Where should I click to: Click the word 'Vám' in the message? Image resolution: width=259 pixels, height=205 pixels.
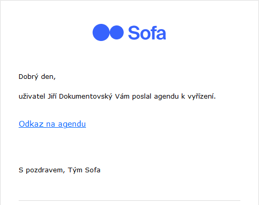coord(122,97)
